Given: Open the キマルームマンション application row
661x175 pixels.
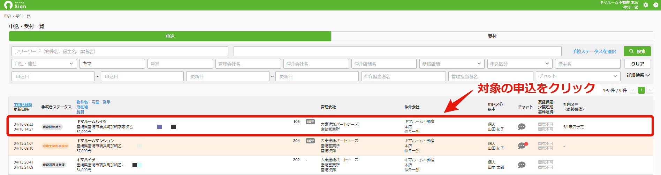Looking at the screenshot, I should click(330, 146).
